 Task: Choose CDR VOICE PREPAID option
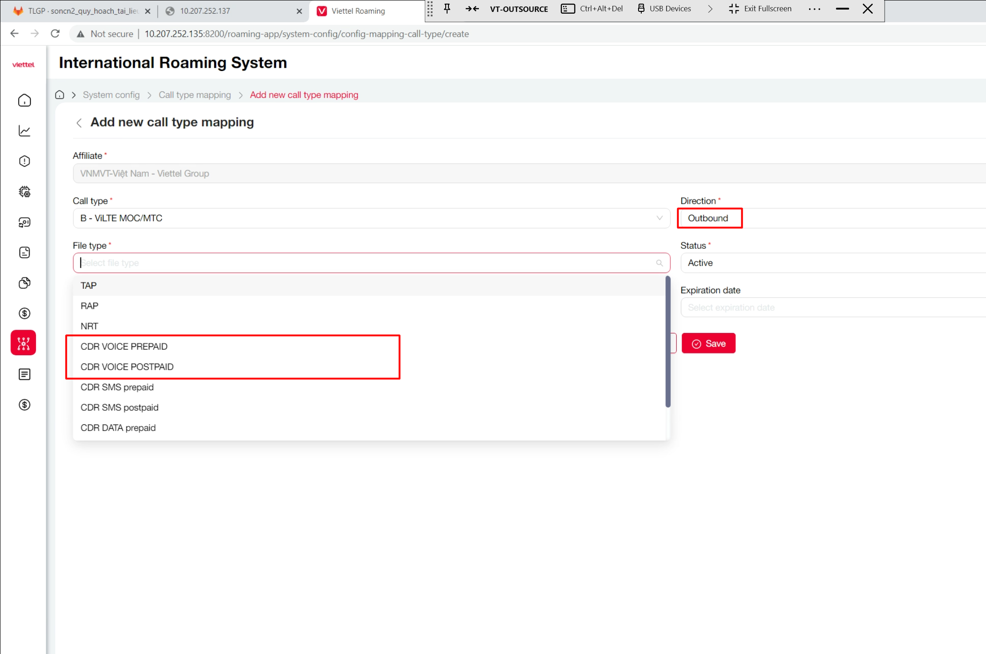click(x=124, y=347)
